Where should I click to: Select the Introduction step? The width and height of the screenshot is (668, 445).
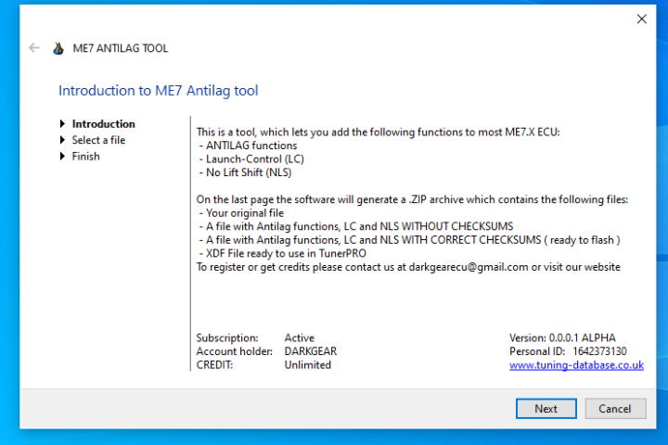(104, 124)
